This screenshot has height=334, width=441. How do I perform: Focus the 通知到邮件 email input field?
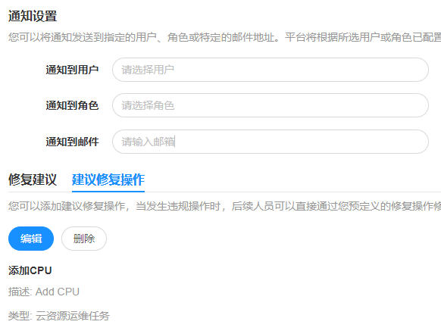click(271, 142)
